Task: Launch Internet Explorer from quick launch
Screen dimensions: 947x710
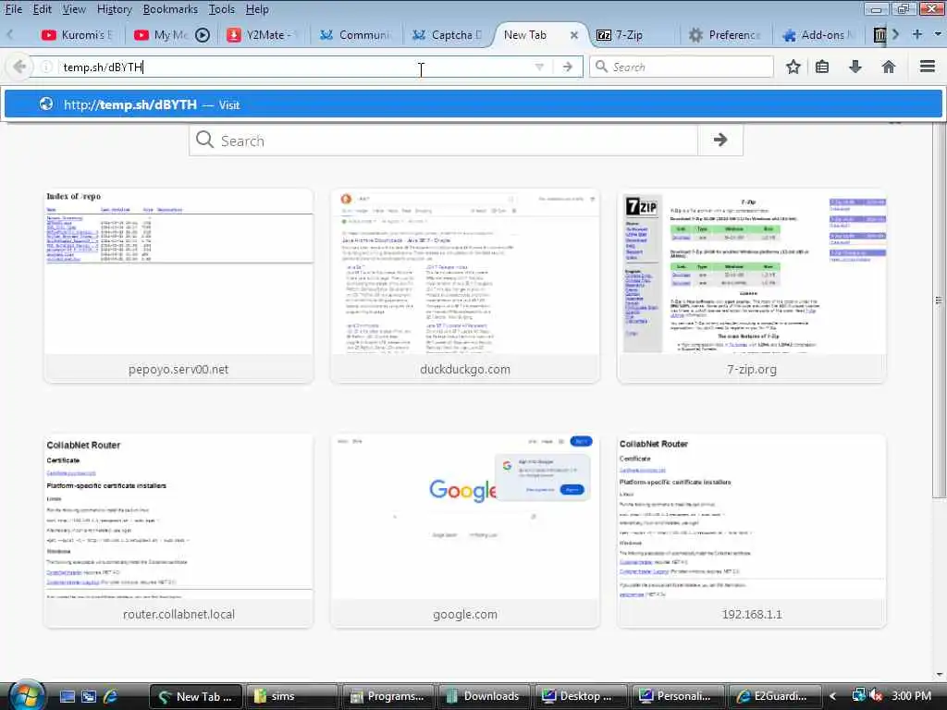Action: coord(110,696)
